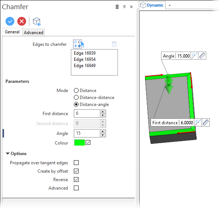This screenshot has width=220, height=209.
Task: Collapse the Options section
Action: coord(8,154)
